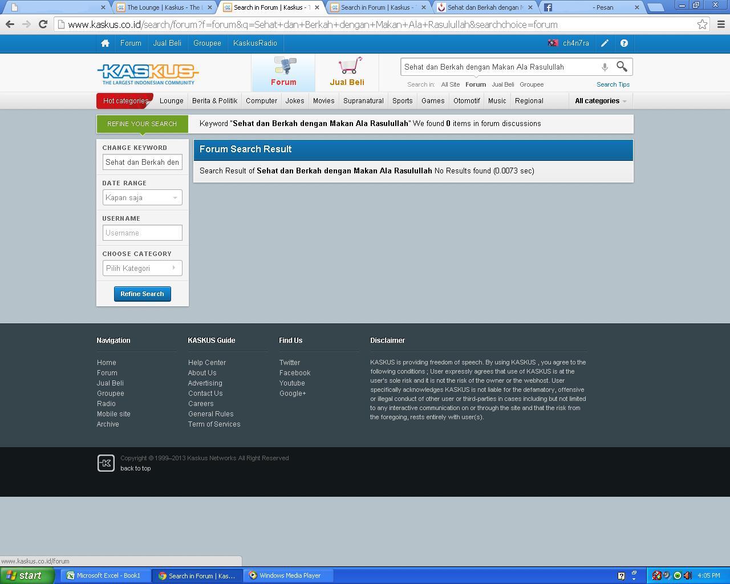Bookmark page with star icon
Screen dimensions: 730x584
(x=703, y=25)
